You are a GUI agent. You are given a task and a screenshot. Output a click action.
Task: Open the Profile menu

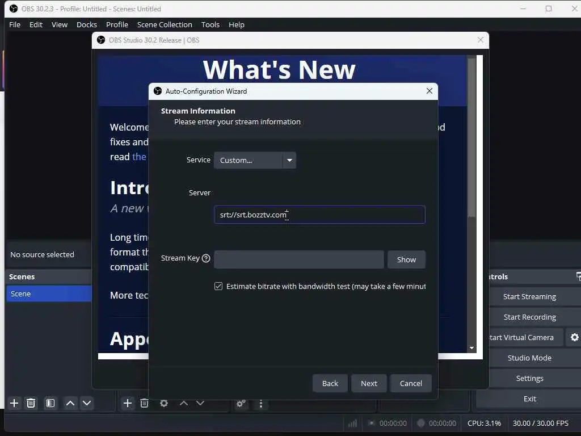(117, 24)
